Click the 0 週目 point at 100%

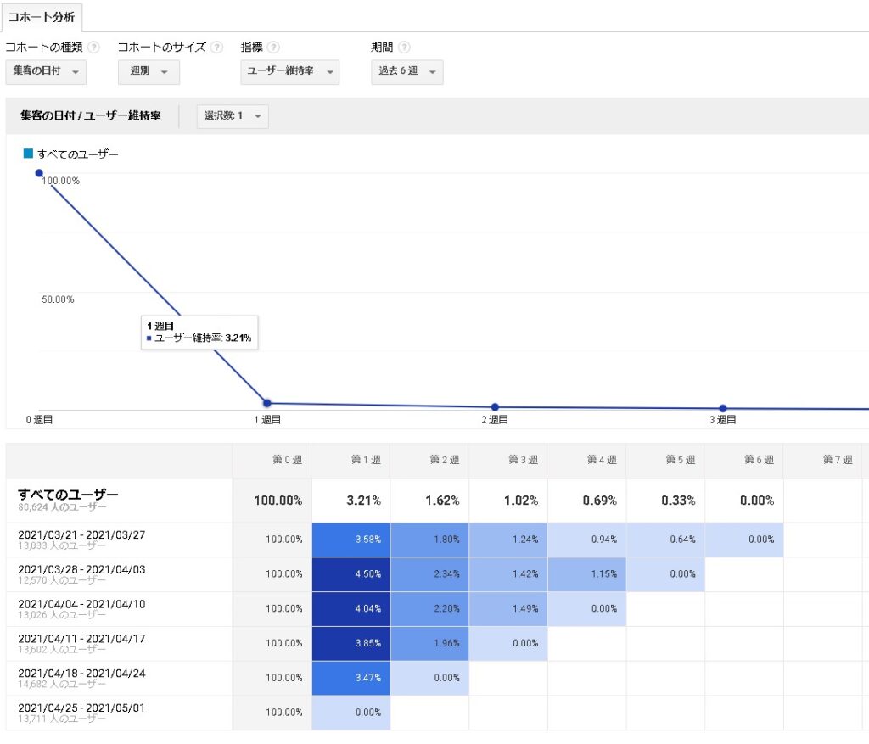[39, 173]
